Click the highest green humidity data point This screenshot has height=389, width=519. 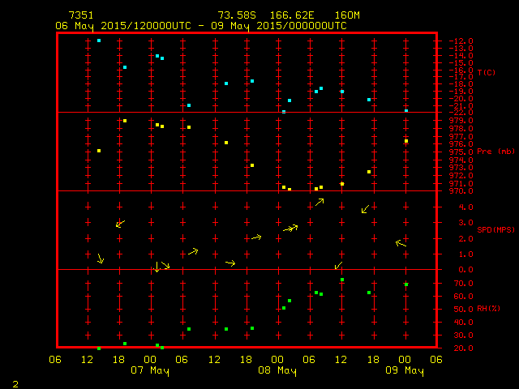pyautogui.click(x=342, y=280)
